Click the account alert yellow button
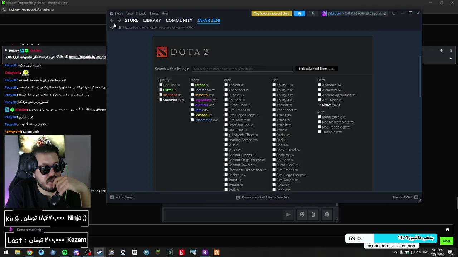The height and width of the screenshot is (257, 458). click(x=272, y=14)
